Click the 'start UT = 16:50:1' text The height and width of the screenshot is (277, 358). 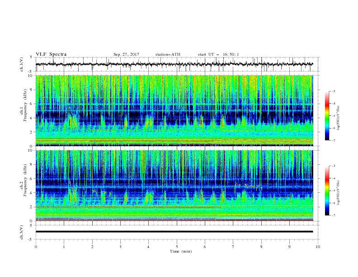pos(218,54)
